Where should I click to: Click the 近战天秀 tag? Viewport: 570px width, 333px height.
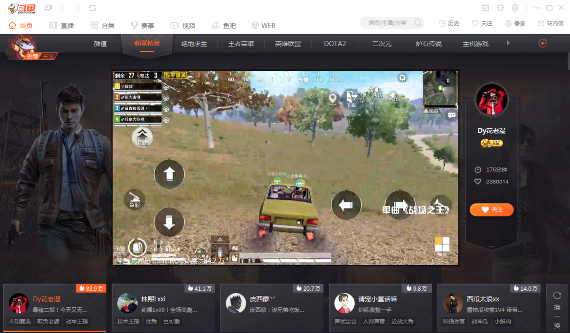click(402, 321)
